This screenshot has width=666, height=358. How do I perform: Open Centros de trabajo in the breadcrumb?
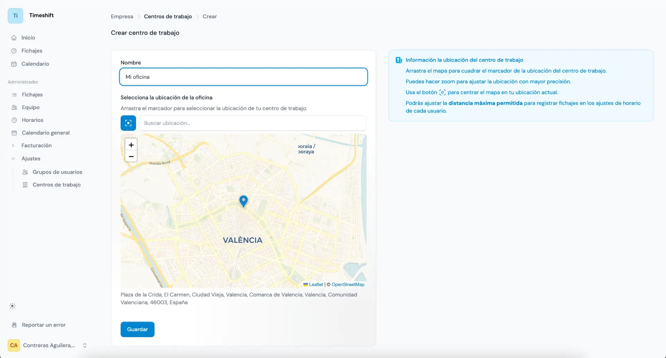click(168, 16)
